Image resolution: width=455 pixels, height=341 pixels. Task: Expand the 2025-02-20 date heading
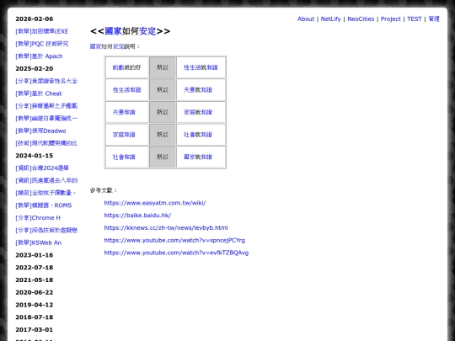click(35, 69)
